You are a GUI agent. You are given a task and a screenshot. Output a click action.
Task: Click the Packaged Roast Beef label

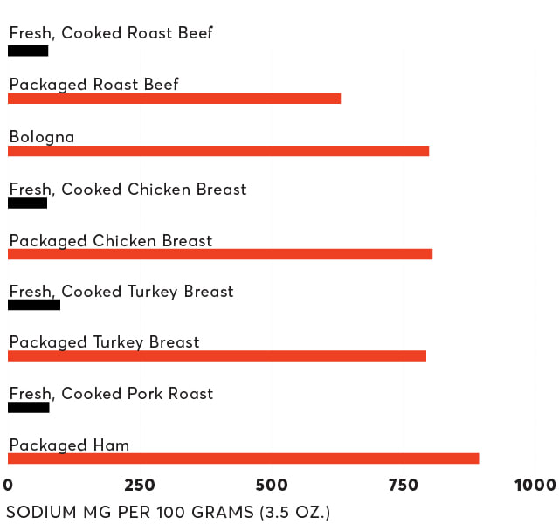(93, 85)
